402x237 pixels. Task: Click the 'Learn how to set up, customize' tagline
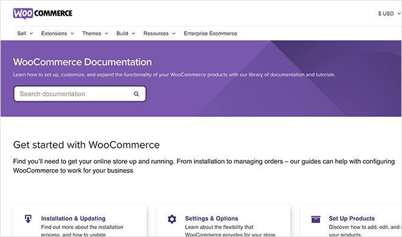pyautogui.click(x=174, y=75)
